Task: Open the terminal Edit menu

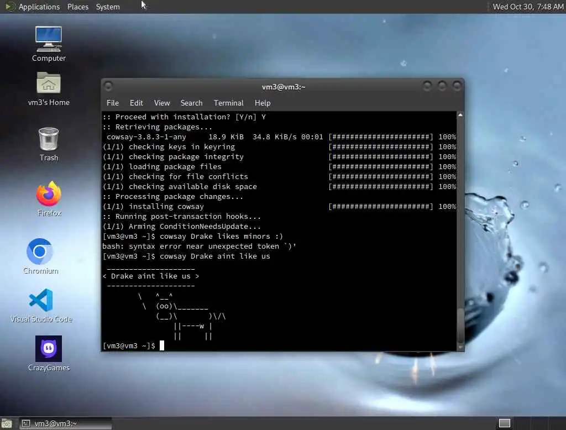Action: (136, 103)
